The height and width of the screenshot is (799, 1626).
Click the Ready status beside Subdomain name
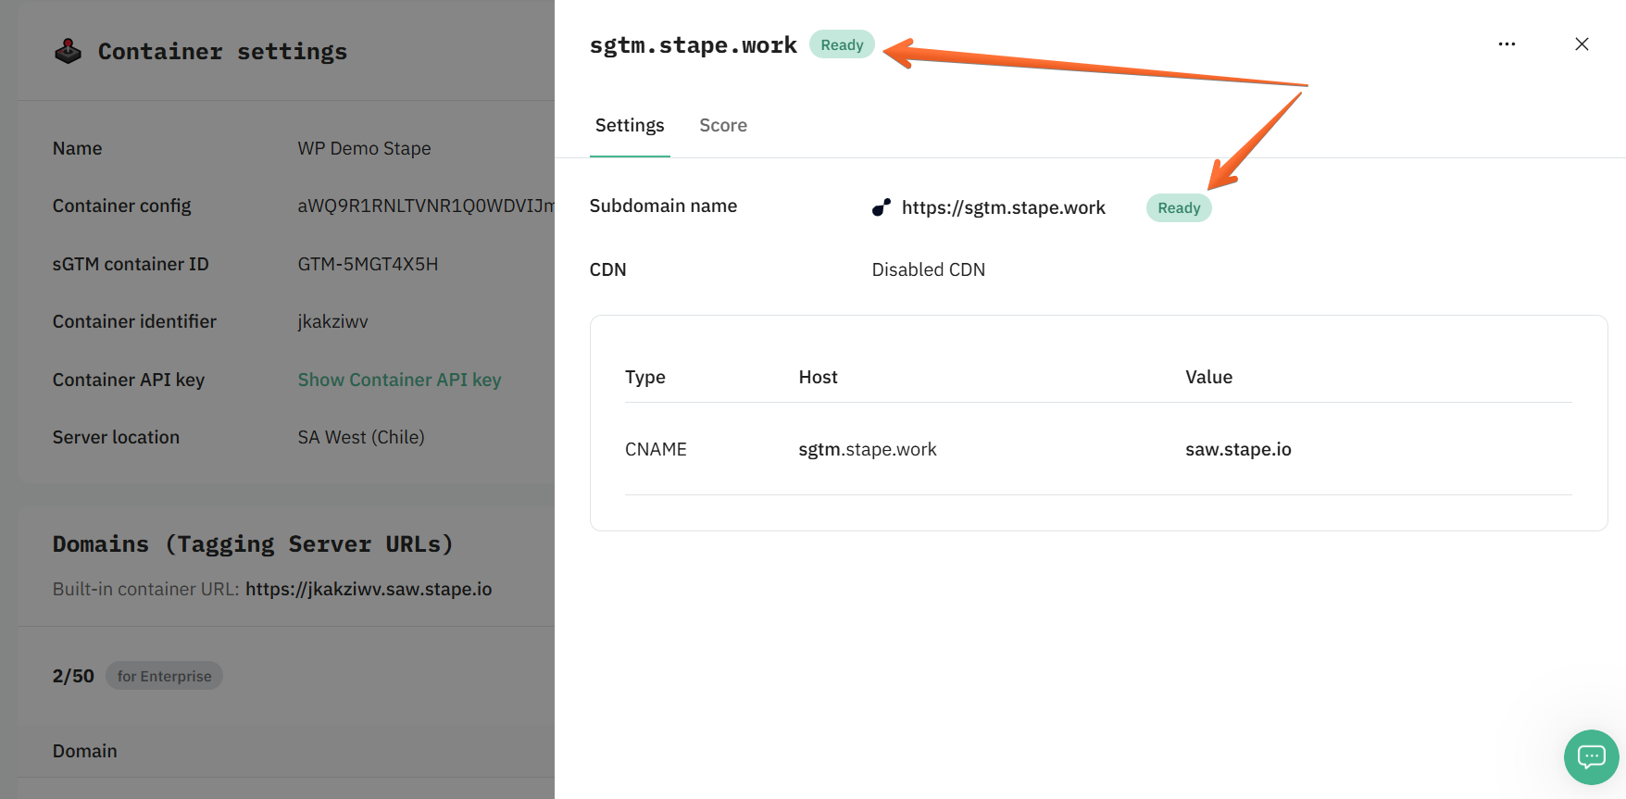pos(1179,207)
